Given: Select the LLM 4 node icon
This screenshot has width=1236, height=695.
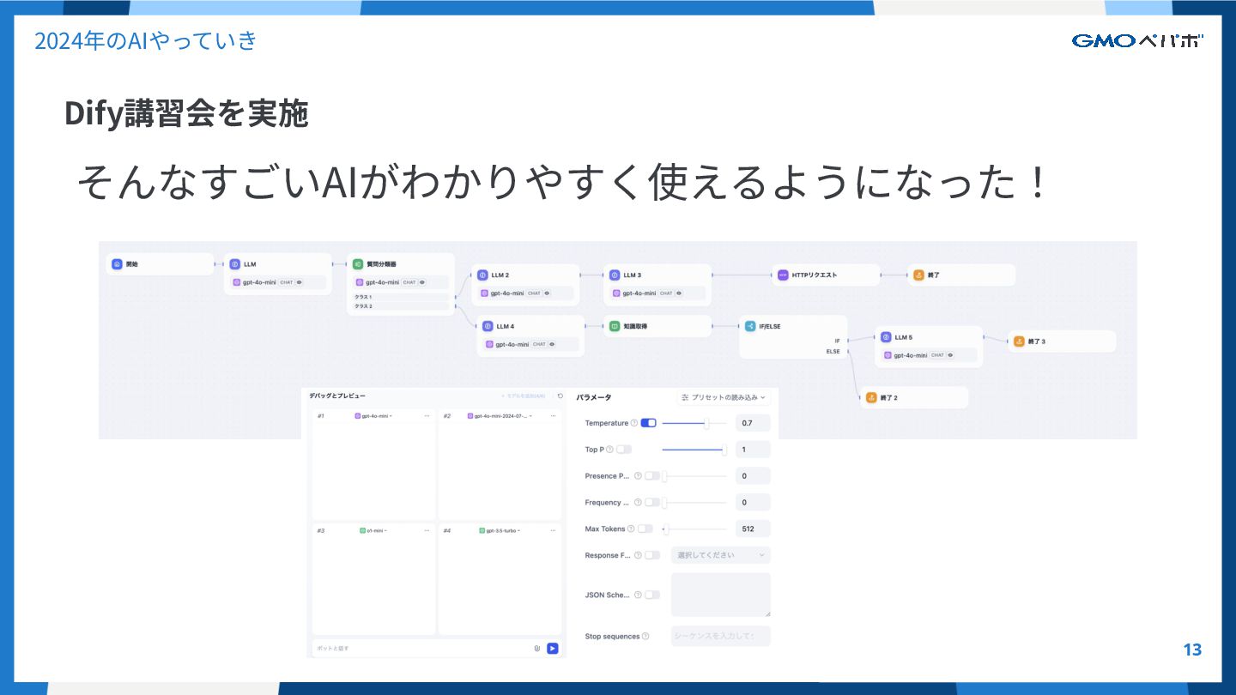Looking at the screenshot, I should click(488, 326).
